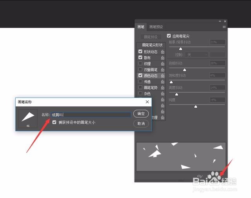The height and width of the screenshot is (198, 251).
Task: Collapse the brush panel with double-arrow icon
Action: tap(220, 21)
